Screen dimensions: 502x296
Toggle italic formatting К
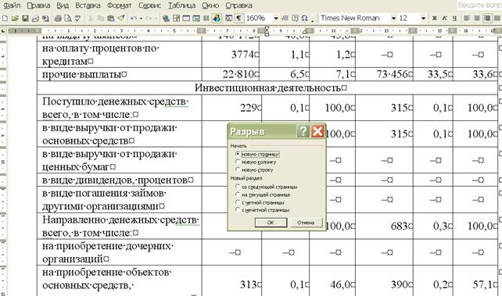[x=444, y=19]
